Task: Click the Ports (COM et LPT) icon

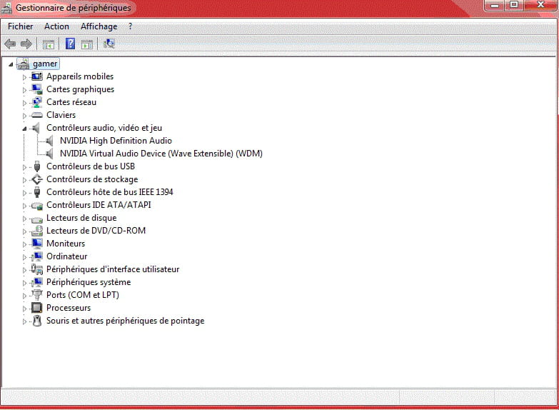Action: point(36,295)
